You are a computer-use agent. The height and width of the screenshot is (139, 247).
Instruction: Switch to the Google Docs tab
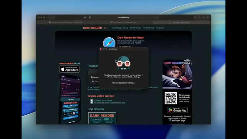coord(66,22)
